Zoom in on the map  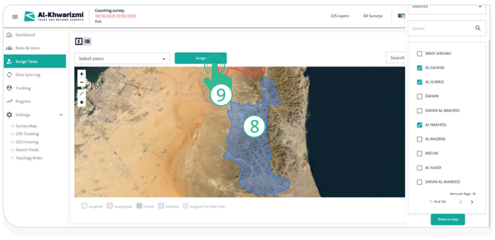(81, 74)
